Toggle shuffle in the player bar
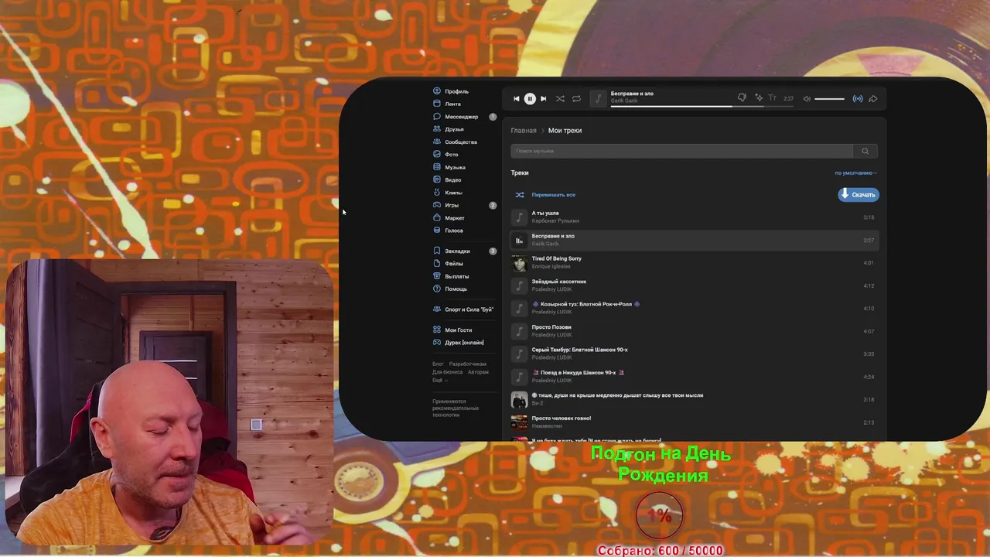 (560, 99)
